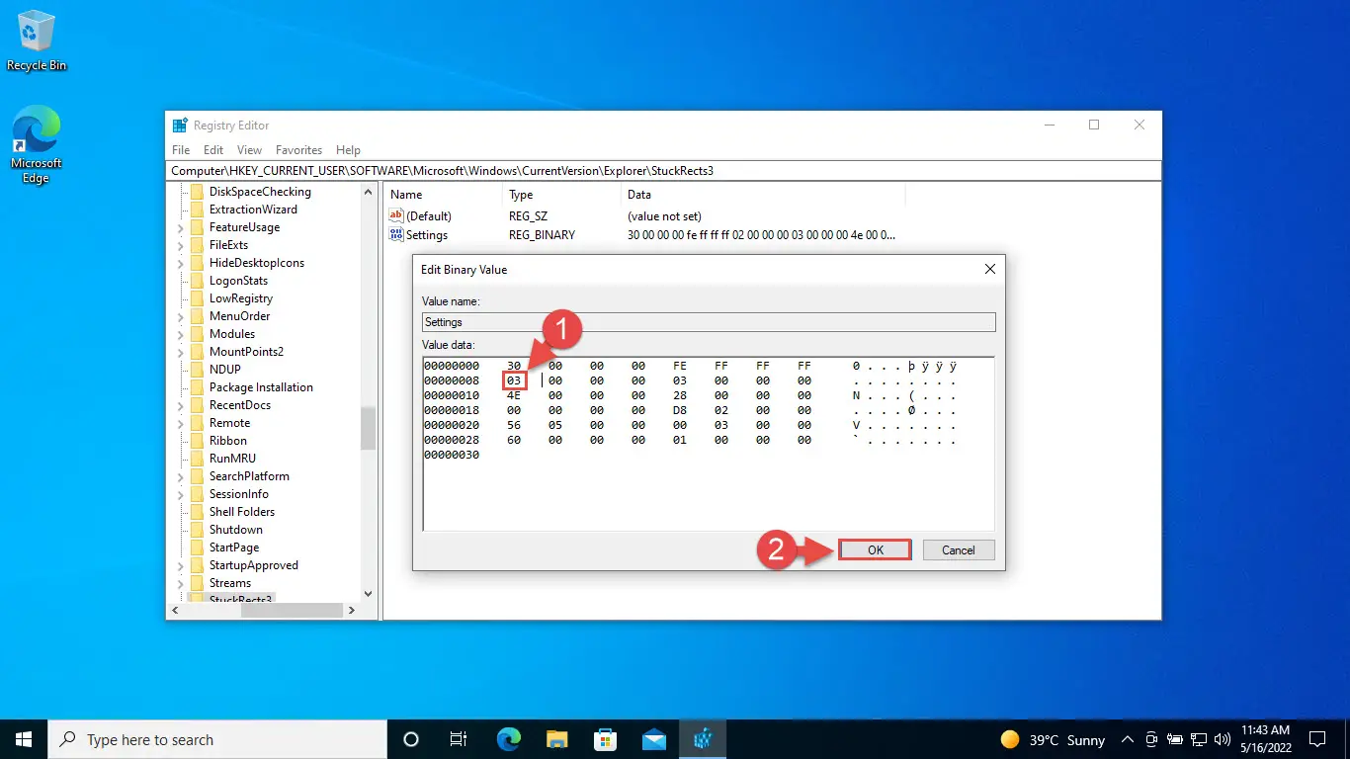Click tree horizontal scrollbar right arrow
The image size is (1350, 759).
pyautogui.click(x=351, y=611)
